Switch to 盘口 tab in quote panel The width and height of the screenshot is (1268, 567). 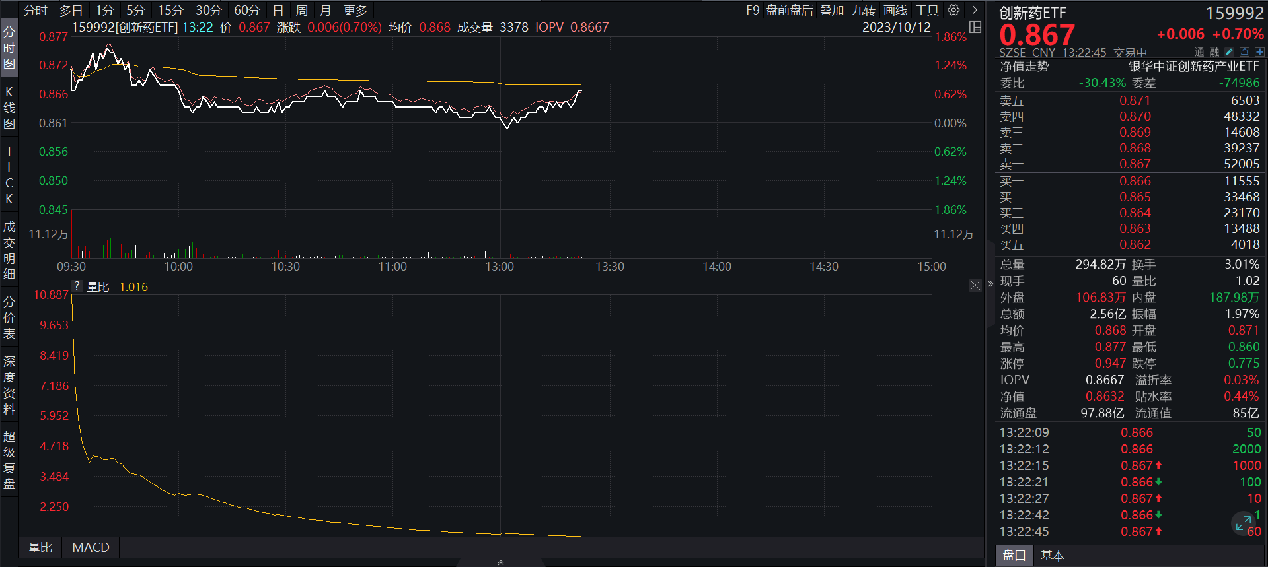pyautogui.click(x=1014, y=556)
